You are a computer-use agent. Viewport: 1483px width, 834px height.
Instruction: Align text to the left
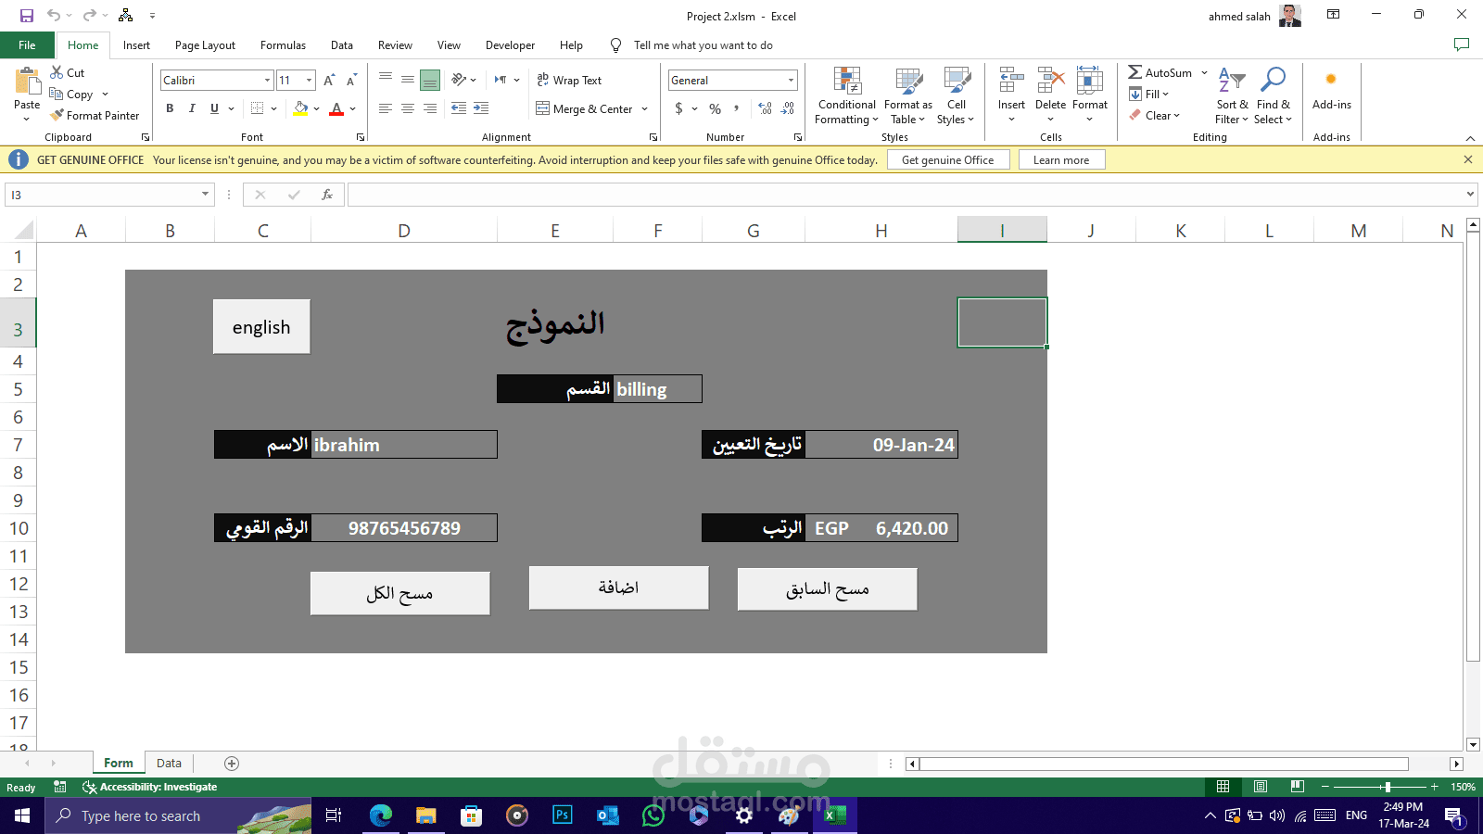[x=386, y=108]
